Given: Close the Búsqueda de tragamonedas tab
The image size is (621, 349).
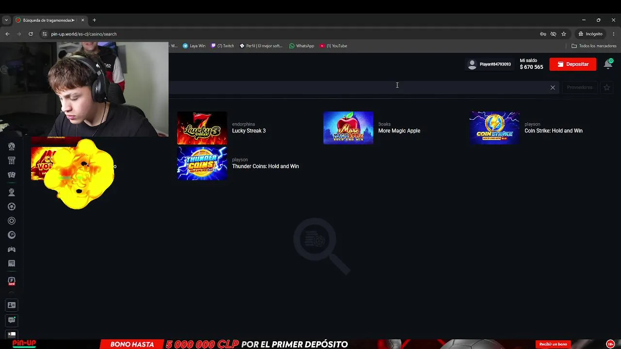Looking at the screenshot, I should [x=82, y=20].
